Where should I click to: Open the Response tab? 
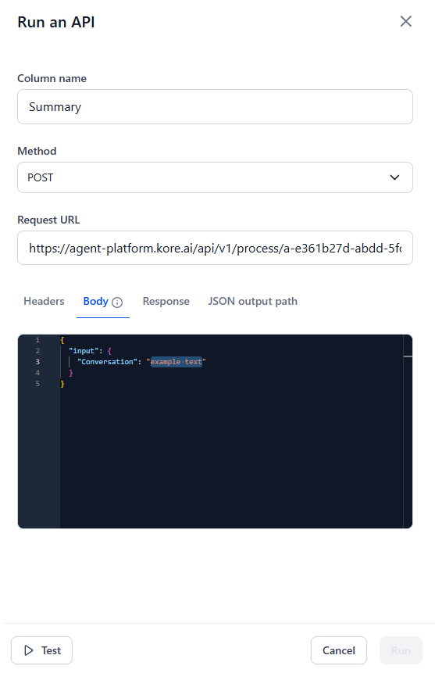[166, 301]
